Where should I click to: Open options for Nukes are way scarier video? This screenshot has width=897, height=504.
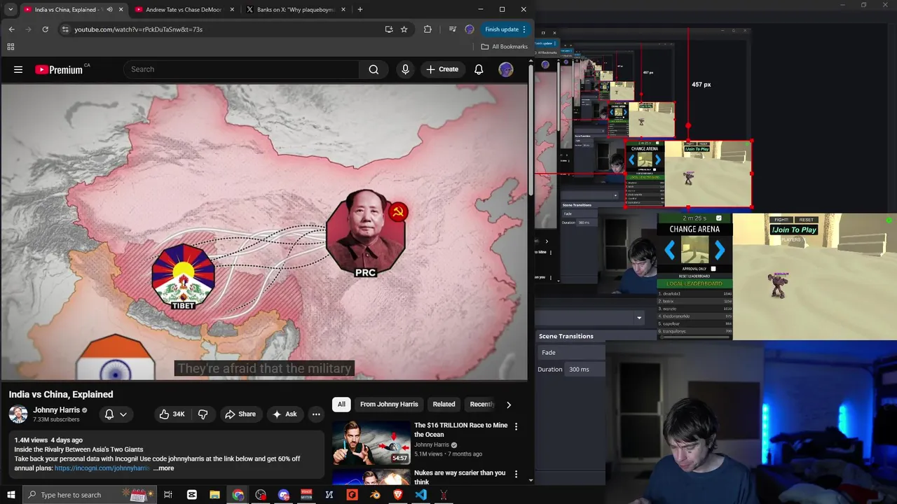click(x=516, y=474)
